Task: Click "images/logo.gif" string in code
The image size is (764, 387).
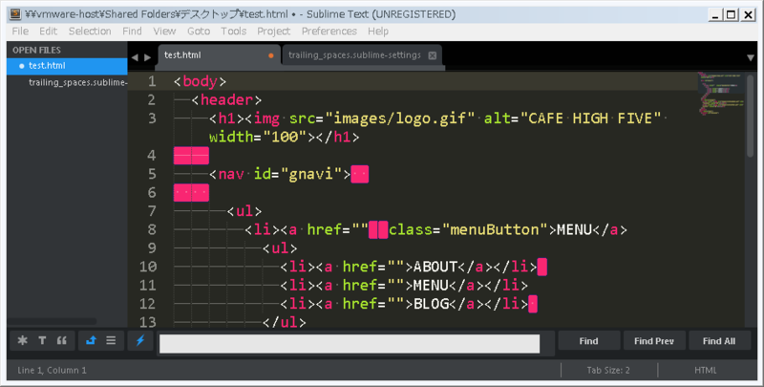Action: tap(400, 118)
